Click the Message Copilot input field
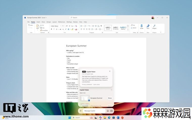 pos(94,111)
